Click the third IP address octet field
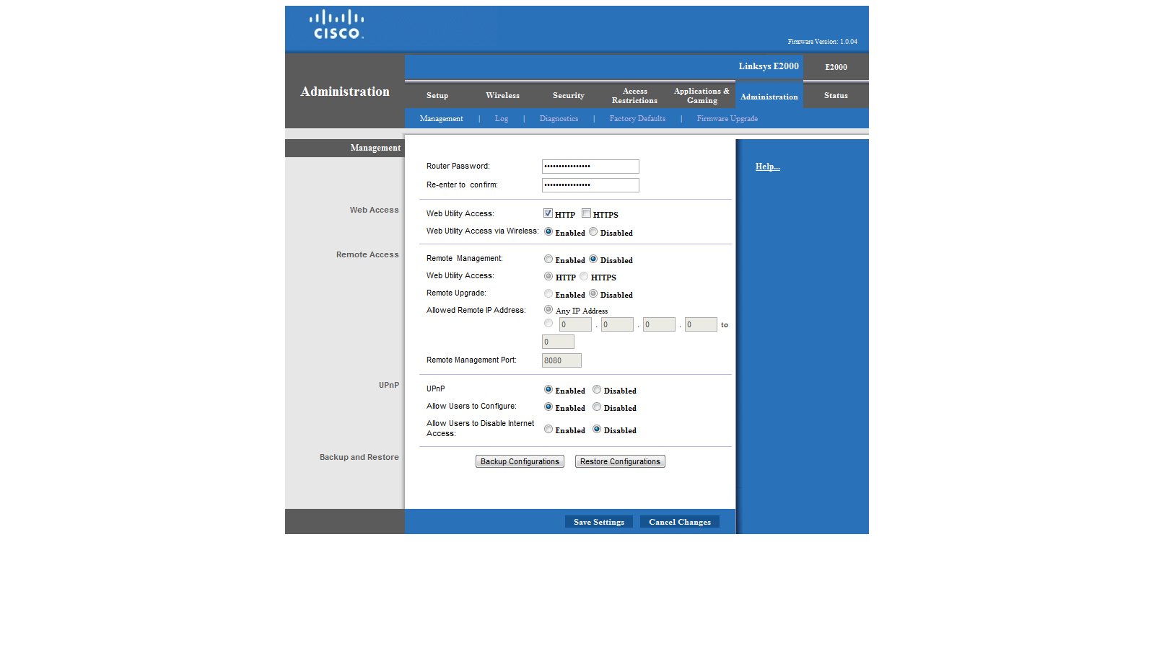Screen dimensions: 1154x648 659,324
